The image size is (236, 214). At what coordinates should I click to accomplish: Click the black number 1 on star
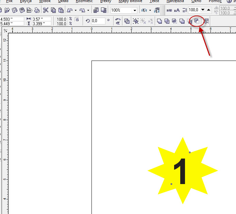coord(181,172)
